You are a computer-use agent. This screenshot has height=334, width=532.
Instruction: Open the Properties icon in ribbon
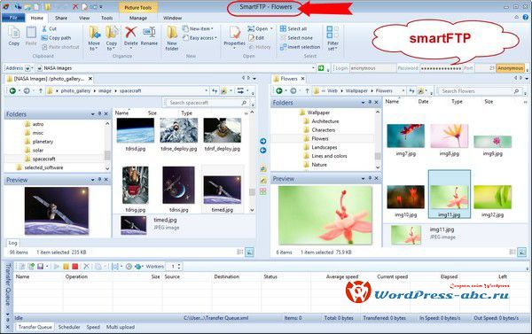tap(234, 33)
